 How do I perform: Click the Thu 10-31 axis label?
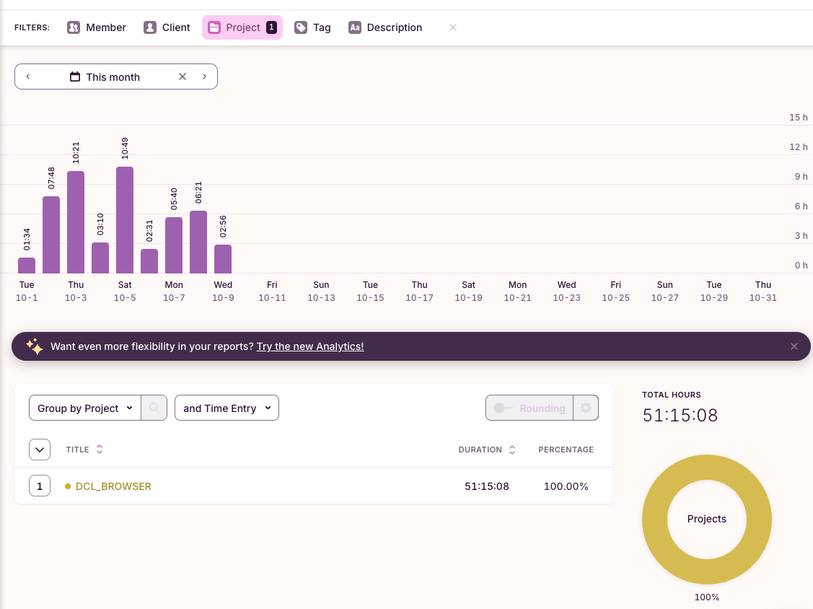[x=763, y=291]
